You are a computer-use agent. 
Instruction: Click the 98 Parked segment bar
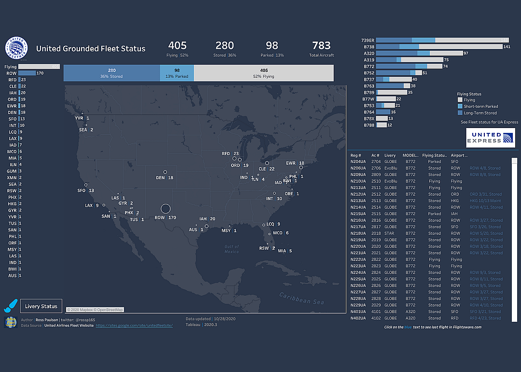click(x=177, y=73)
